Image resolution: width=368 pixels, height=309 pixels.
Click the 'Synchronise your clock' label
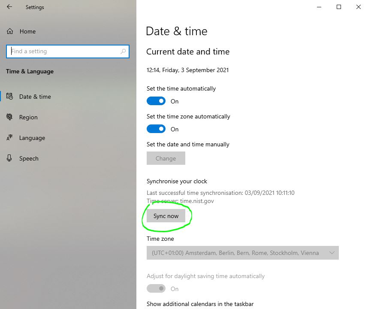[177, 181]
